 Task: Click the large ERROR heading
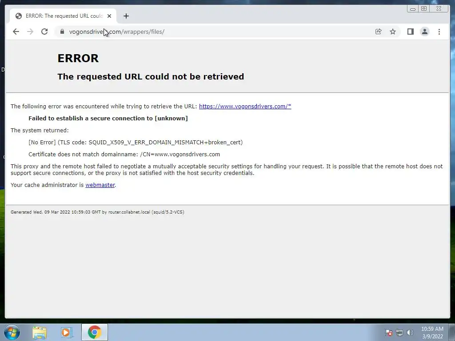point(78,58)
